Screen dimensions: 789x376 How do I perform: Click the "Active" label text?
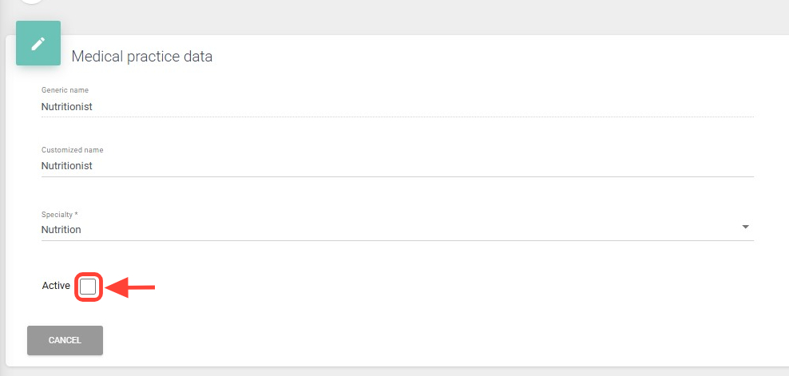point(56,286)
